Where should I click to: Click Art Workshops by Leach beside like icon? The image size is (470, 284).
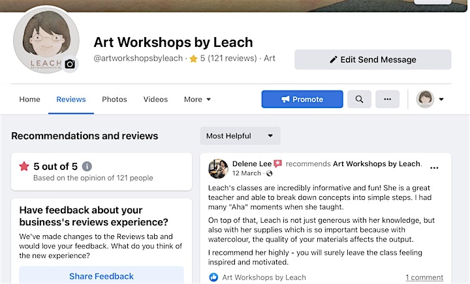click(264, 277)
